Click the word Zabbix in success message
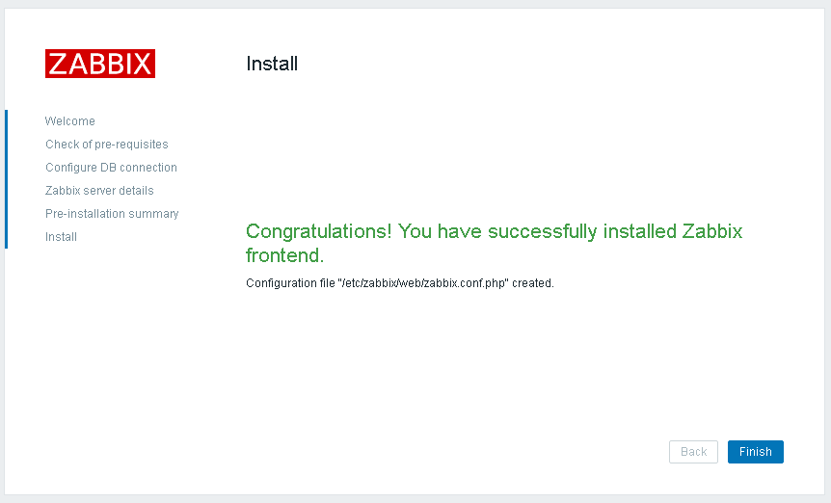The height and width of the screenshot is (503, 831). 712,232
